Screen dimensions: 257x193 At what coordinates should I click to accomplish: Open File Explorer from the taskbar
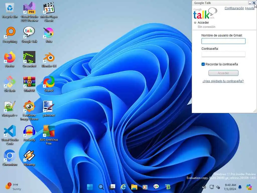pos(134,187)
